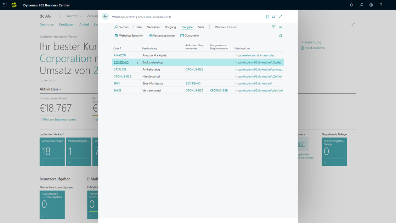Open Webshop Sprachen
The image size is (396, 223).
click(x=129, y=35)
